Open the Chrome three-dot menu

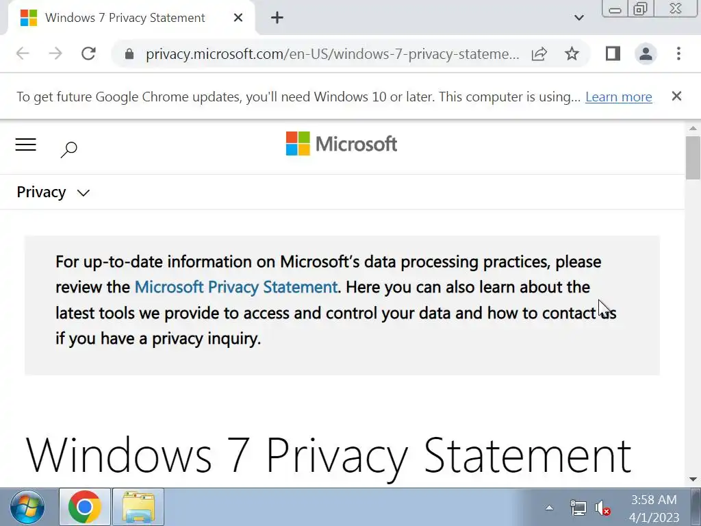678,53
